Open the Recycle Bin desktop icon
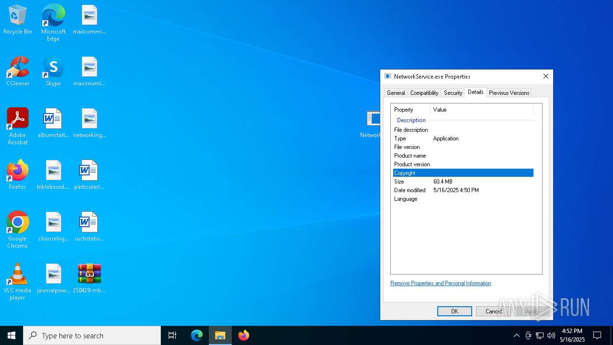Screen dimensions: 613x345 click(x=18, y=20)
